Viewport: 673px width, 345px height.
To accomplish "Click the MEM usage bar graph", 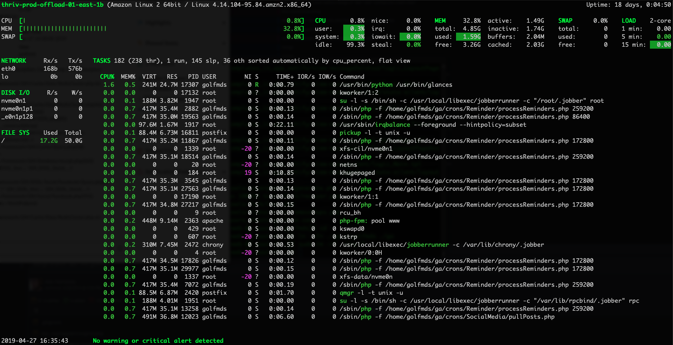I will pyautogui.click(x=63, y=28).
